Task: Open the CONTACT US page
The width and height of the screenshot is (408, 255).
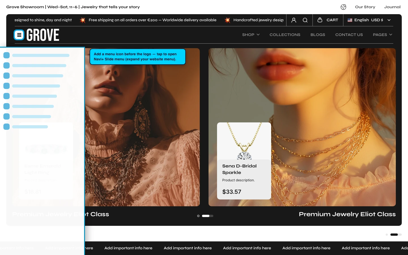Action: pyautogui.click(x=349, y=35)
